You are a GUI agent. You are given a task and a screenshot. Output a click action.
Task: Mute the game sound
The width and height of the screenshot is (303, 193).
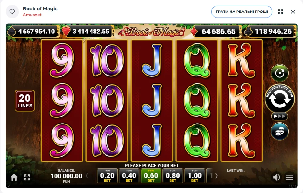click(276, 177)
